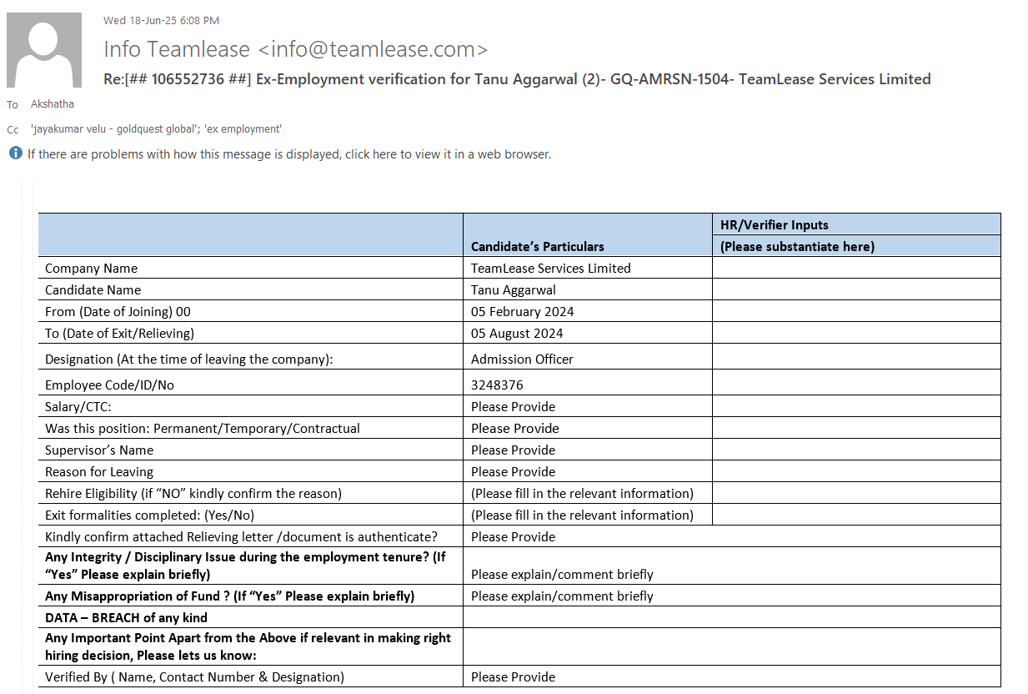The width and height of the screenshot is (1028, 694).
Task: Click 'Please Provide' in Verified By row
Action: (514, 676)
